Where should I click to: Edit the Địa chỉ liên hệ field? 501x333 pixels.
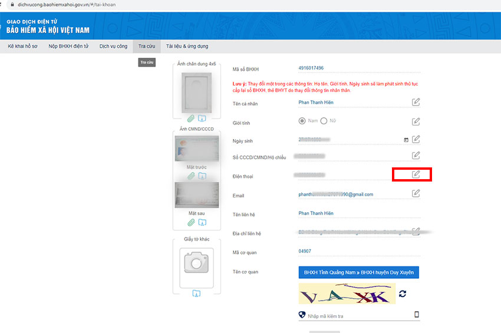click(416, 232)
